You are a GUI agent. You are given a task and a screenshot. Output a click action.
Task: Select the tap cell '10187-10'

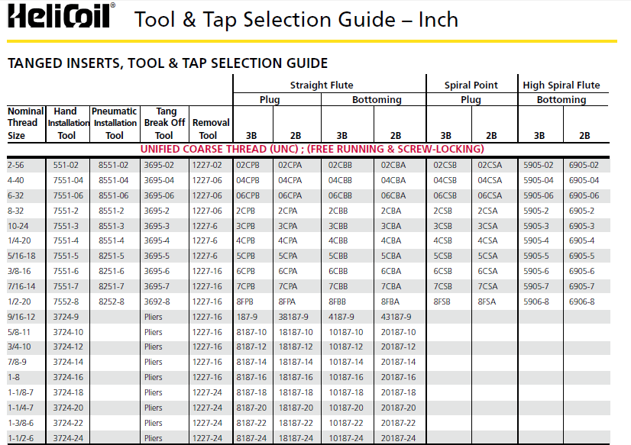point(346,332)
